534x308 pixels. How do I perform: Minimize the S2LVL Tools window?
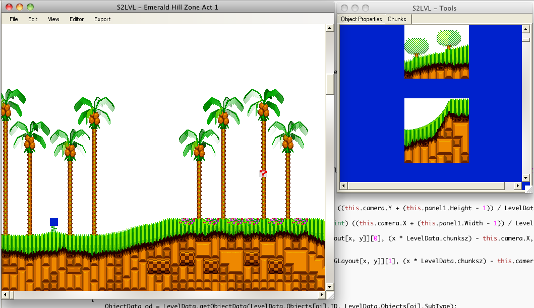(x=355, y=8)
